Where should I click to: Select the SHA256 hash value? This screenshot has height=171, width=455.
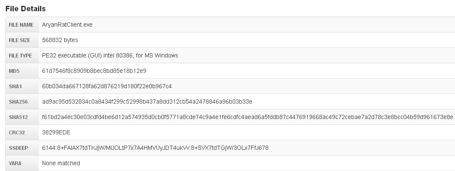coord(147,102)
